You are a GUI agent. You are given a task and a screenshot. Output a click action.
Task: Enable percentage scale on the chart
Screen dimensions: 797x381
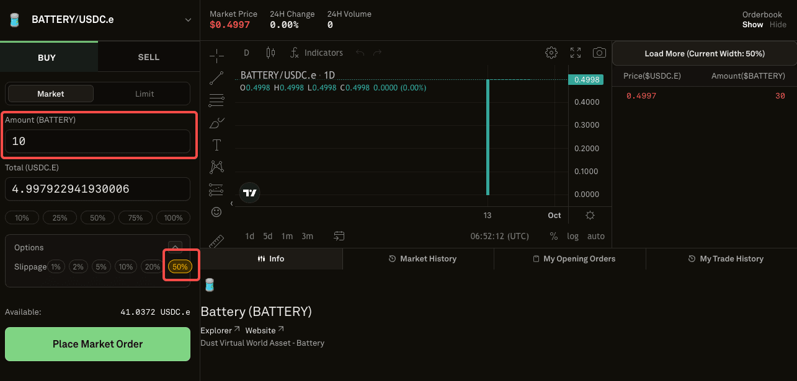(x=555, y=236)
